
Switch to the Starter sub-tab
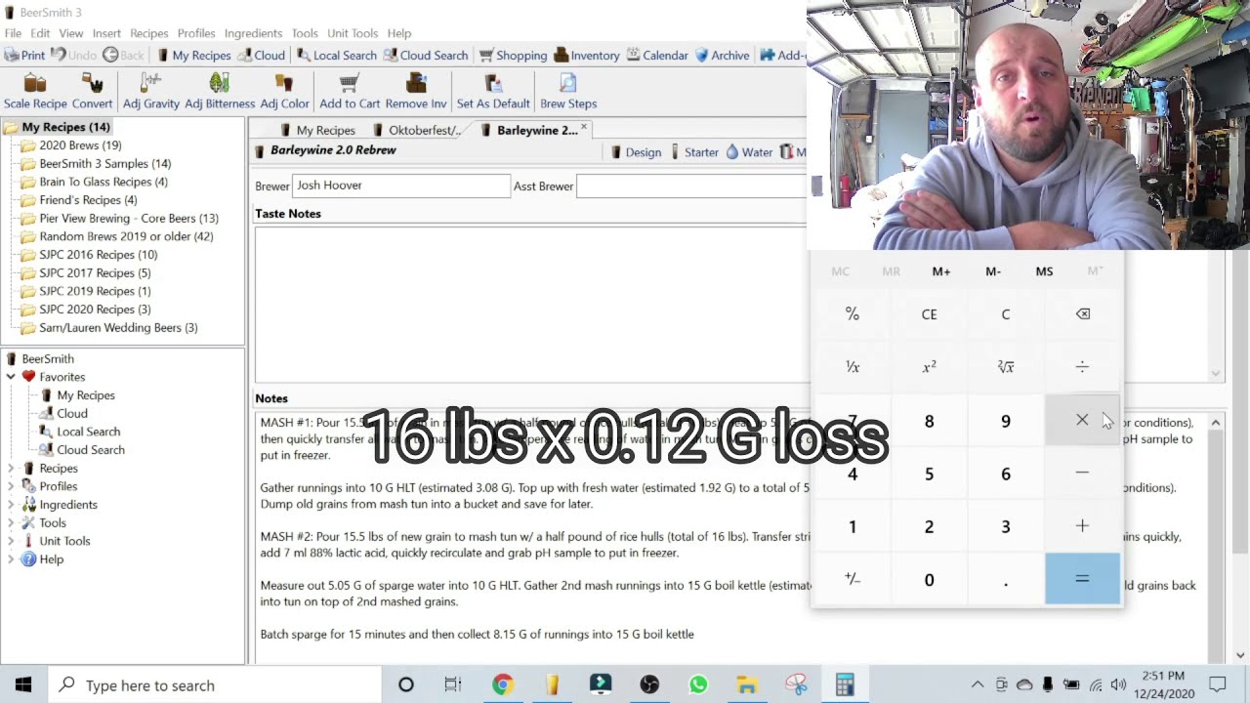point(694,152)
